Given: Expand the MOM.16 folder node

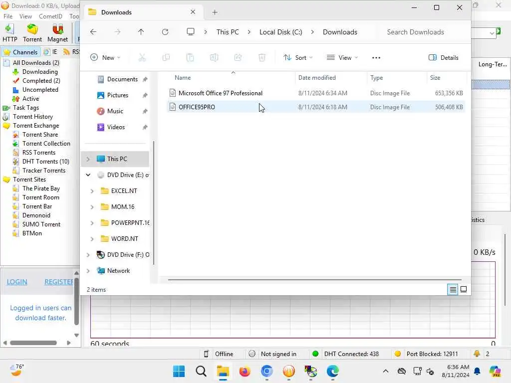Looking at the screenshot, I should click(x=92, y=207).
